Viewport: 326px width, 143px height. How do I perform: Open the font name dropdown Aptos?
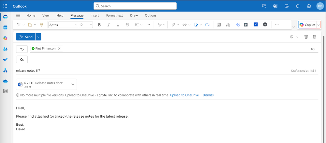(x=63, y=25)
